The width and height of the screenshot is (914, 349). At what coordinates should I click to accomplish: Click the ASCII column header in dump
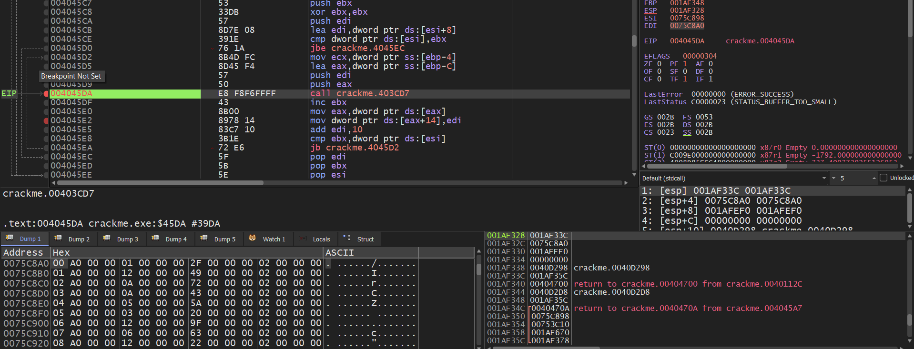(x=371, y=252)
